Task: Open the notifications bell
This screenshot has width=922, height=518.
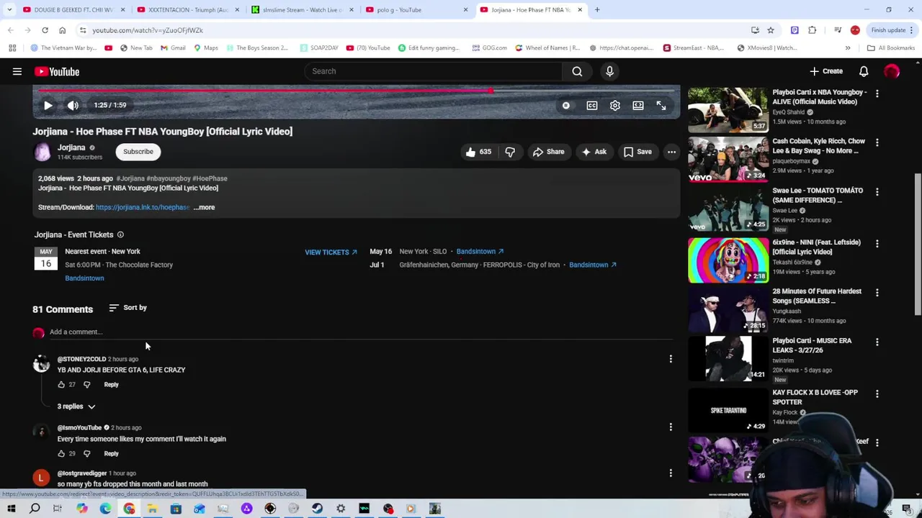Action: pyautogui.click(x=864, y=71)
